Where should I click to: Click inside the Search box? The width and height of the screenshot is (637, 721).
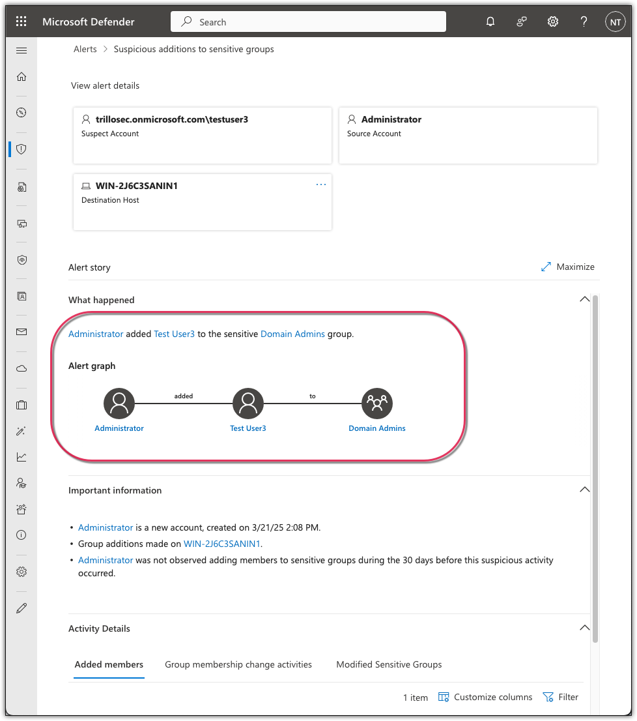[308, 22]
